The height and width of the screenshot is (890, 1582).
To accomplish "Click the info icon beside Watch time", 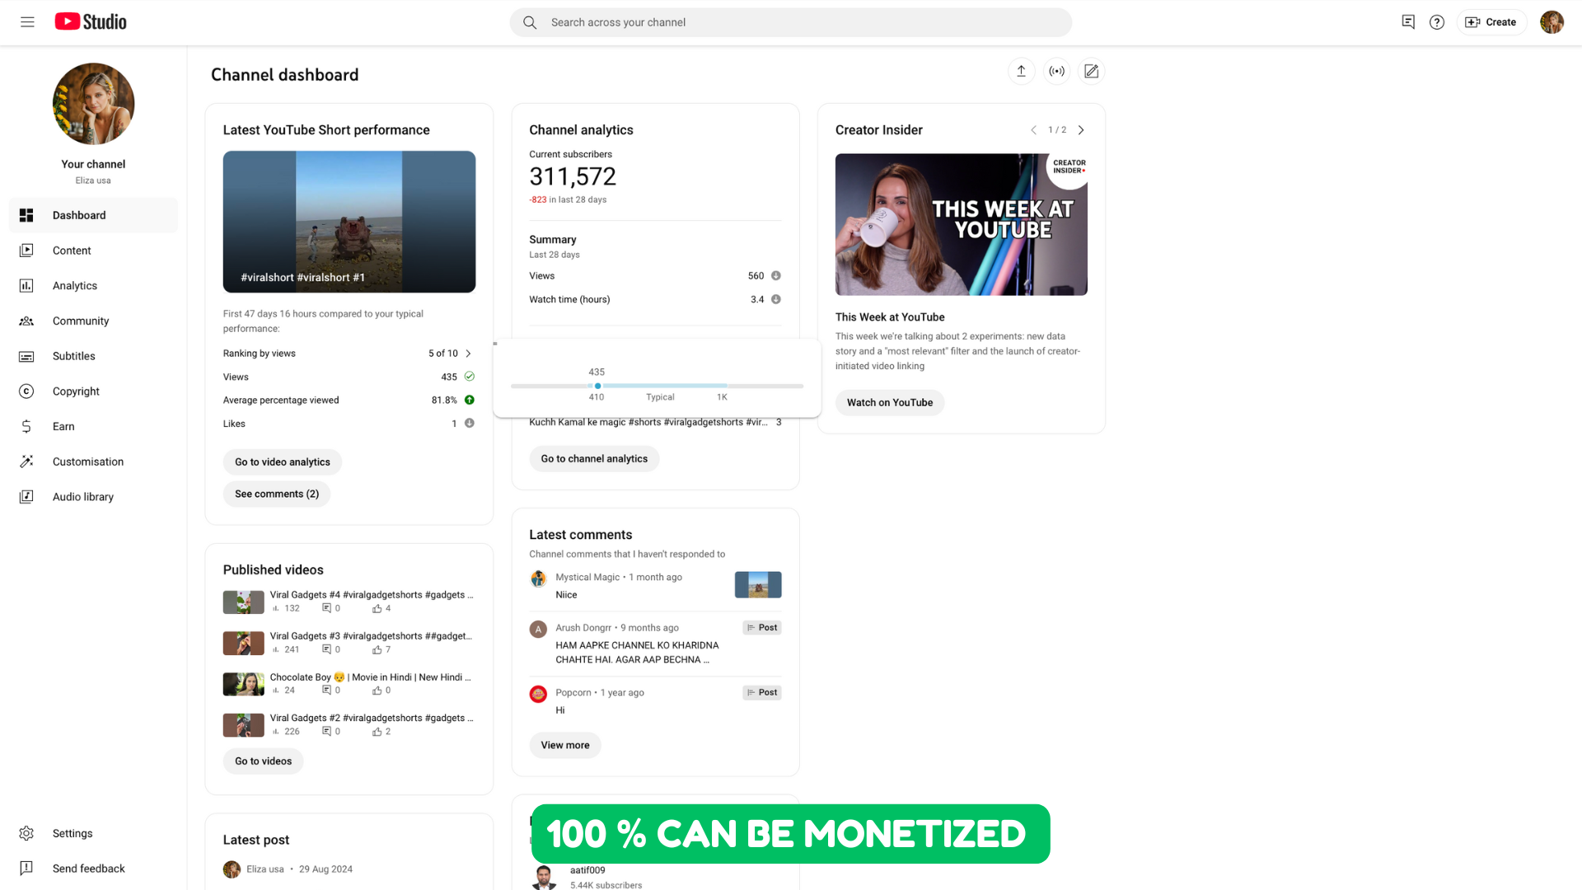I will click(x=775, y=300).
